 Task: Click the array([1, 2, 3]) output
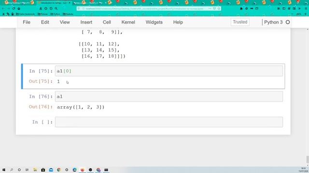pos(81,107)
